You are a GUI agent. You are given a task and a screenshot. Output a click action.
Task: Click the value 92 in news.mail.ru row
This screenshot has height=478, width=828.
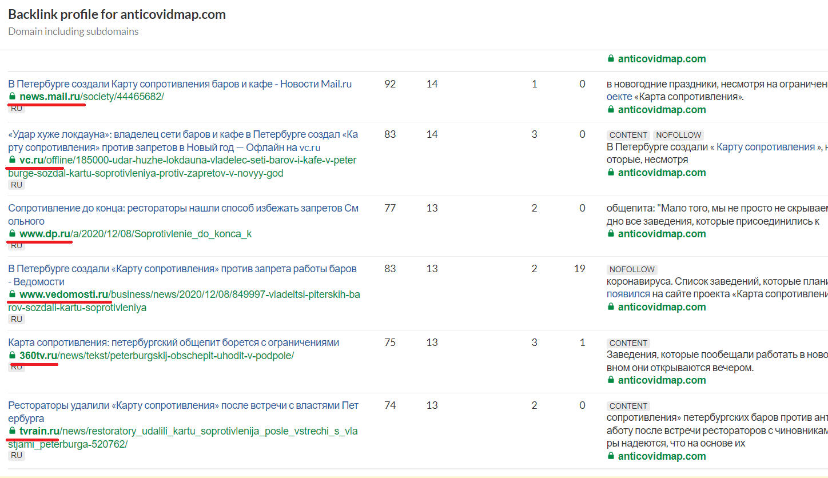[x=390, y=84]
